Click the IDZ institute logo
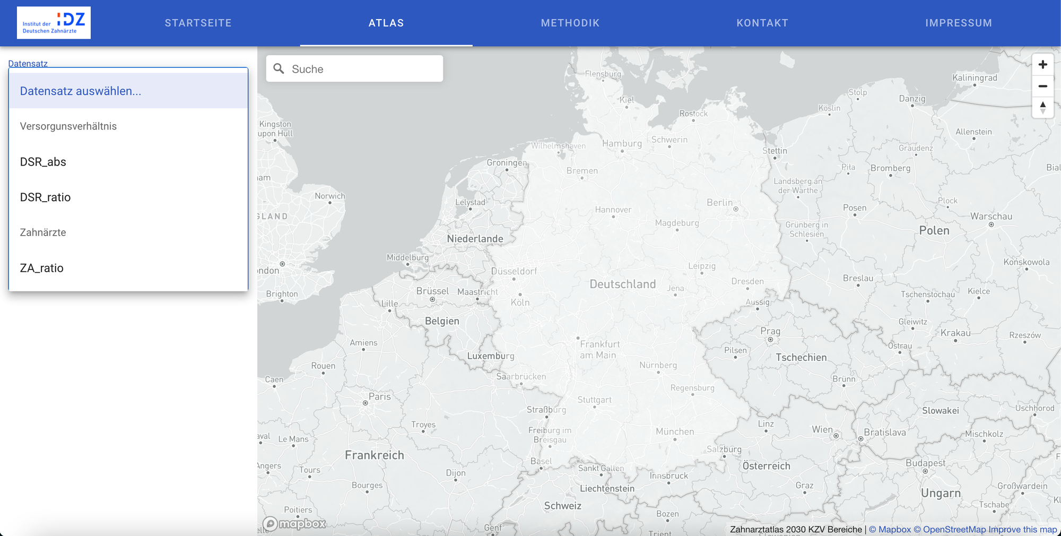This screenshot has height=536, width=1061. 54,23
